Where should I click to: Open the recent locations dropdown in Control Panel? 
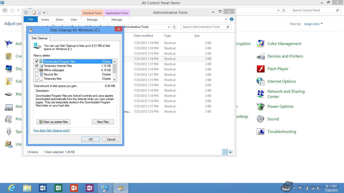point(18,10)
